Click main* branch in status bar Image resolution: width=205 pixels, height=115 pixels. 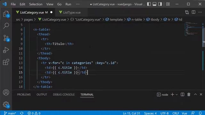[x=10, y=113]
